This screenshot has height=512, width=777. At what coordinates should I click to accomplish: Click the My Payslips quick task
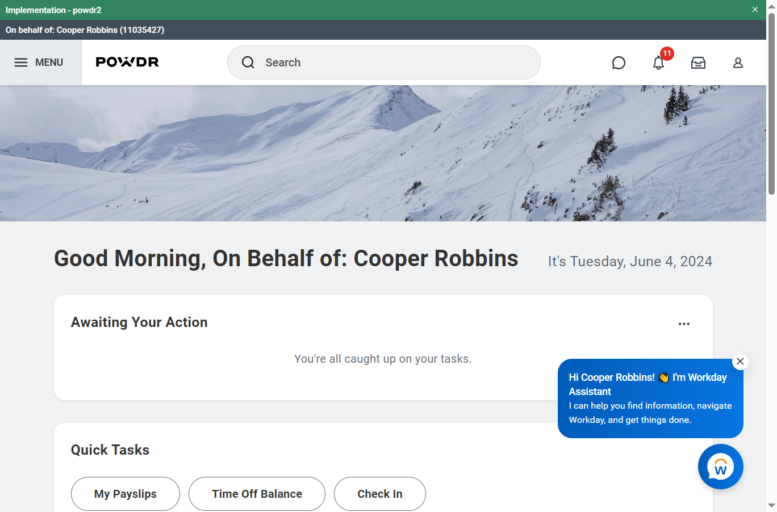coord(126,494)
